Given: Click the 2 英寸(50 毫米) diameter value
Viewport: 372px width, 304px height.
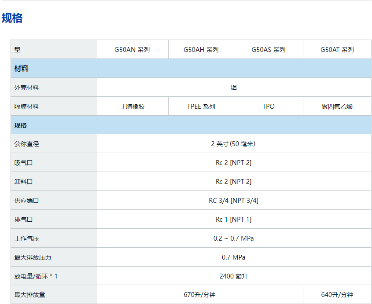Looking at the screenshot, I should tap(233, 144).
